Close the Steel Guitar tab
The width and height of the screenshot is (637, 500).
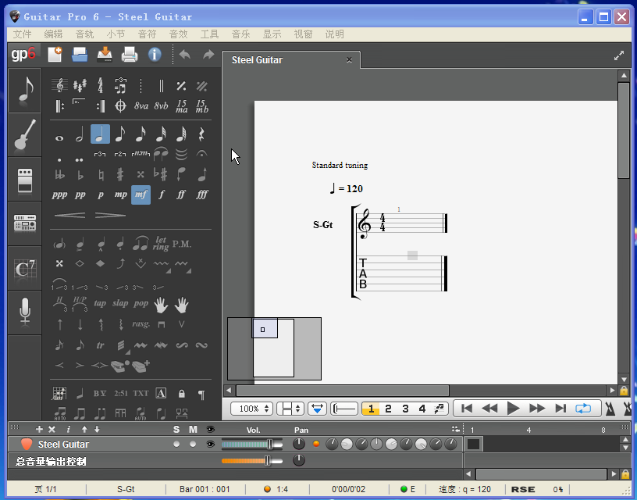click(x=349, y=59)
